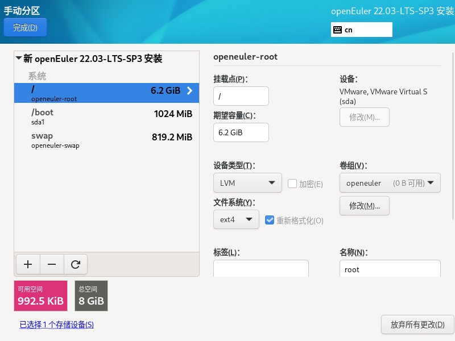455x341 pixels.
Task: Click the right panel vertical scrollbar
Action: [x=453, y=136]
